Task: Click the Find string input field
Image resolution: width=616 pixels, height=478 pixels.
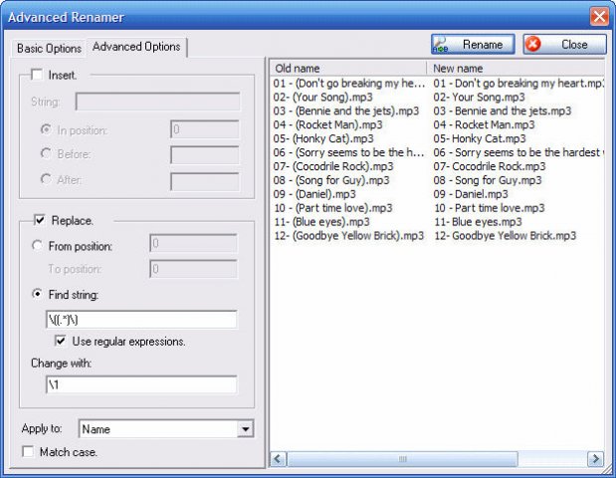Action: point(141,320)
